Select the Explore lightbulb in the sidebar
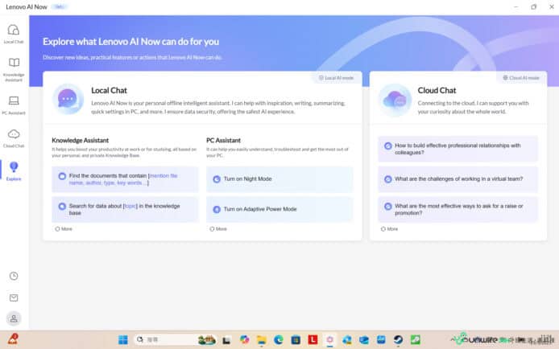Image resolution: width=559 pixels, height=349 pixels. [14, 171]
